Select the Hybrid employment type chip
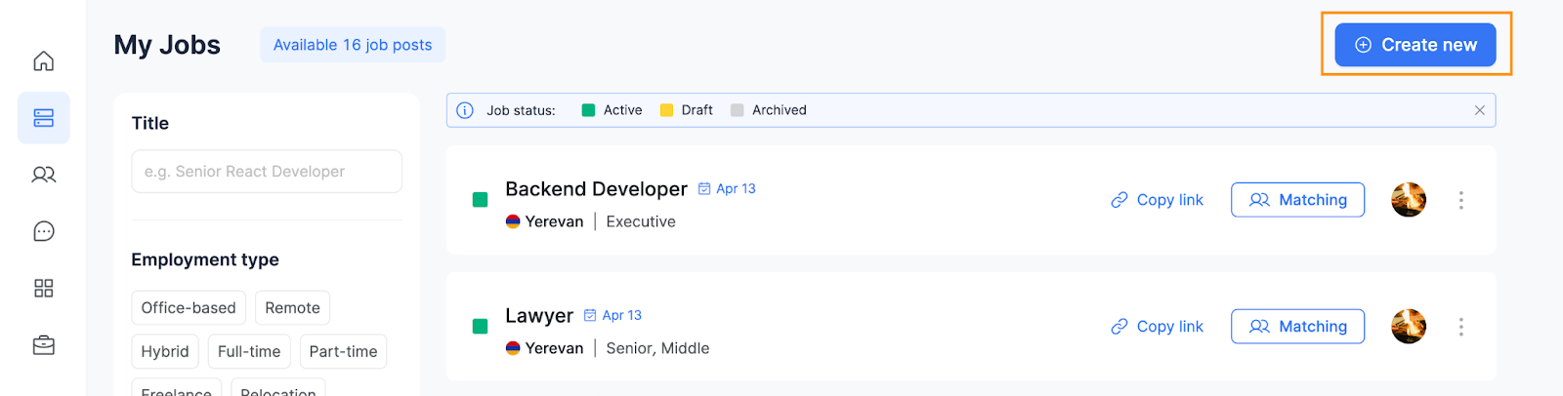This screenshot has height=396, width=1563. coord(165,351)
